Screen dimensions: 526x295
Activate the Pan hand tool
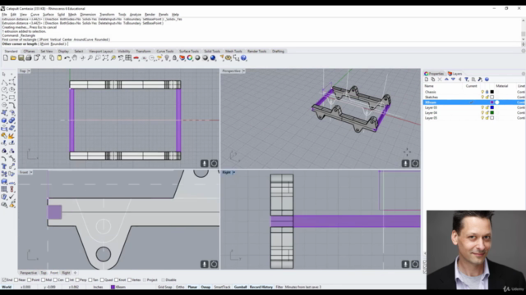(x=75, y=58)
